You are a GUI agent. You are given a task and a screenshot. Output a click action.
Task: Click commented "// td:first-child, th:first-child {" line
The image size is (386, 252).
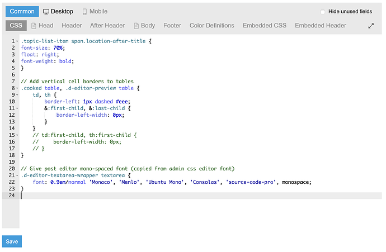pos(84,135)
